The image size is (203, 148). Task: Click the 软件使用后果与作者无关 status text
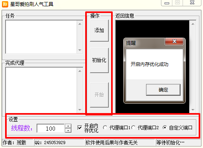tap(112, 143)
